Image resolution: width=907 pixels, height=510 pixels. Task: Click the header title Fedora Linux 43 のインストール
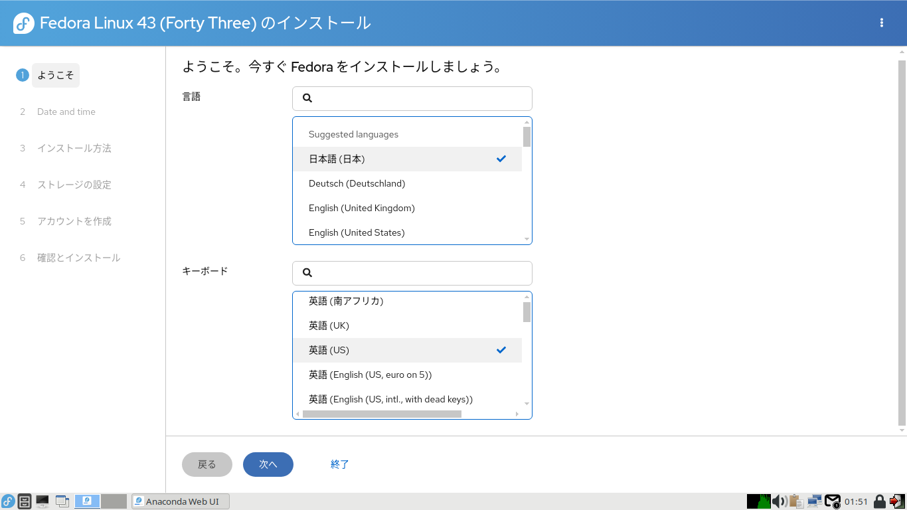point(205,23)
